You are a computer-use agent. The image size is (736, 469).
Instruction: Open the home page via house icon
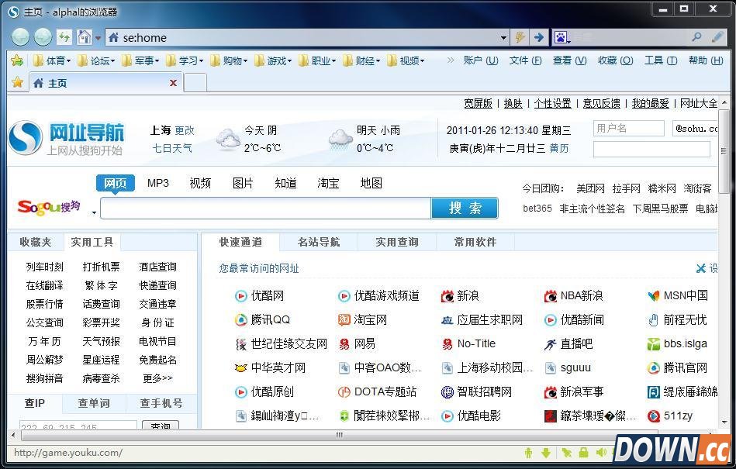point(85,36)
